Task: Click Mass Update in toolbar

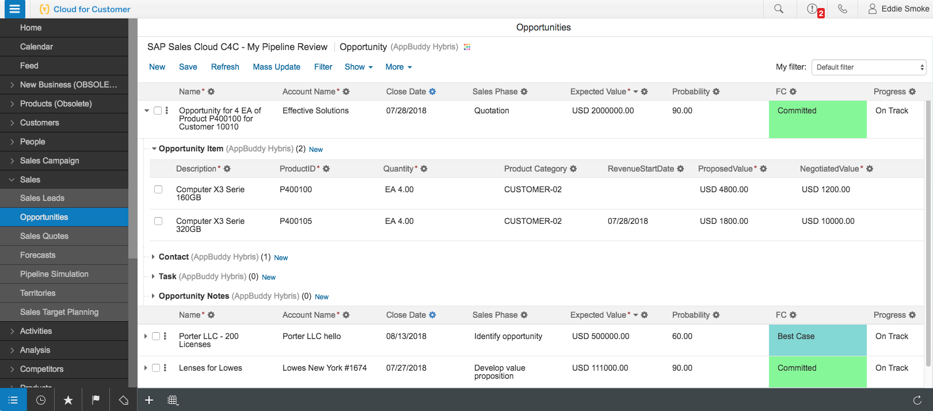Action: point(276,67)
